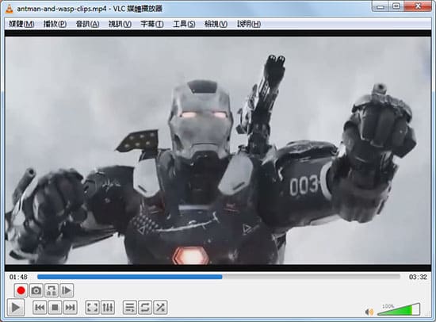Skip to next media track
This screenshot has height=322, width=436.
(70, 308)
